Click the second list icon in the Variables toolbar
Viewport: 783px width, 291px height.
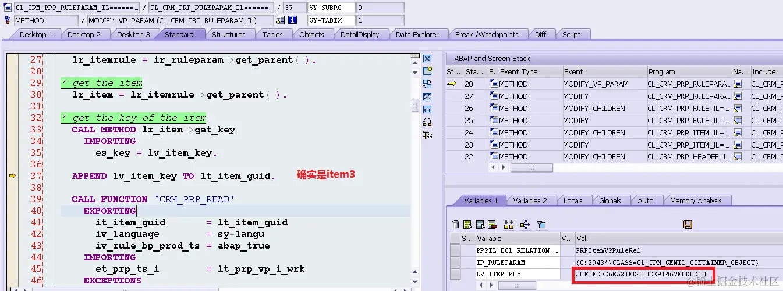click(x=480, y=224)
